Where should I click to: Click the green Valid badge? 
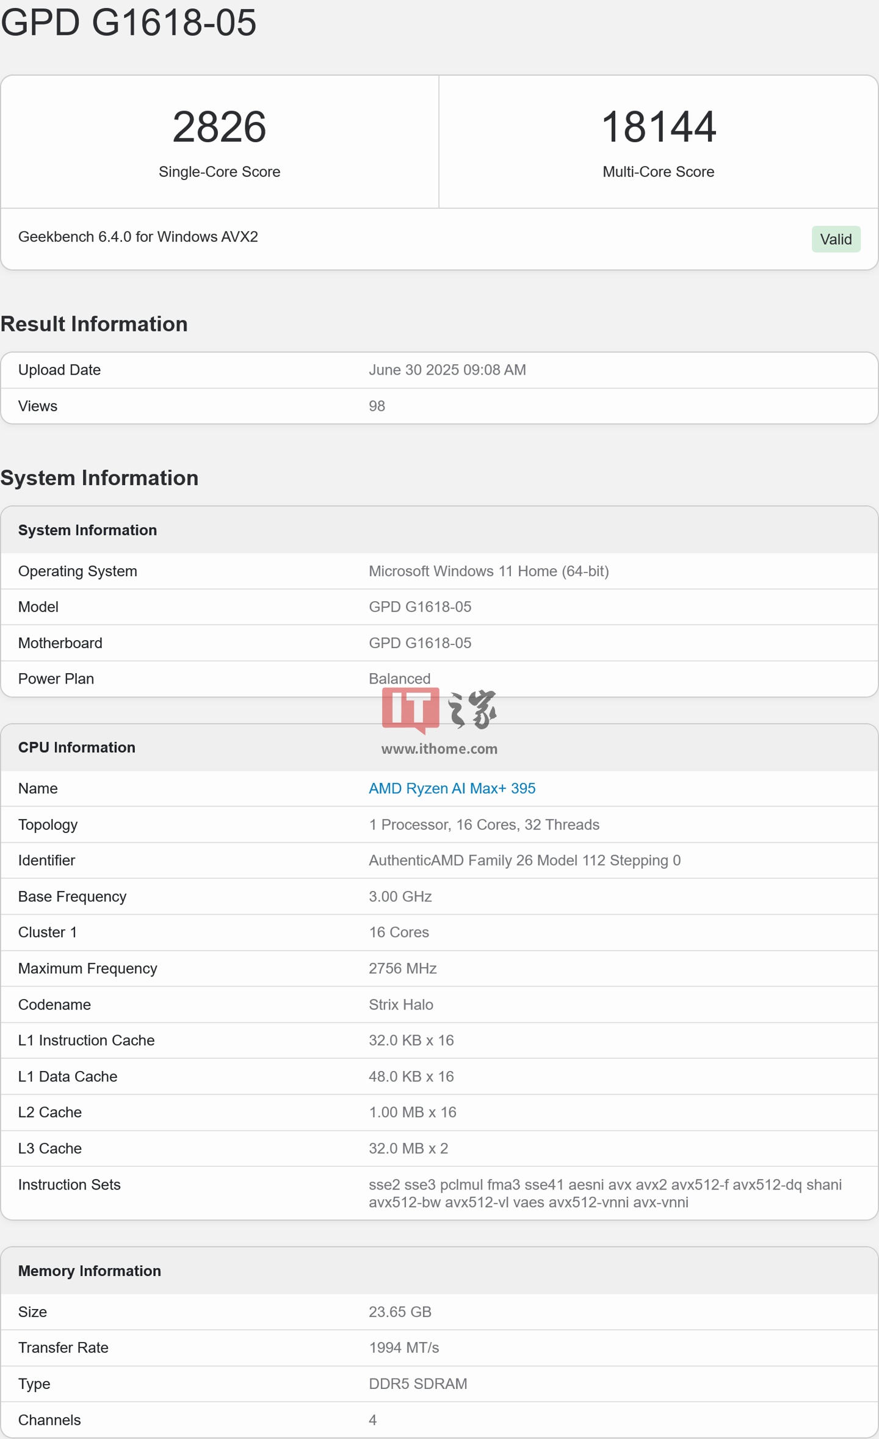tap(835, 239)
